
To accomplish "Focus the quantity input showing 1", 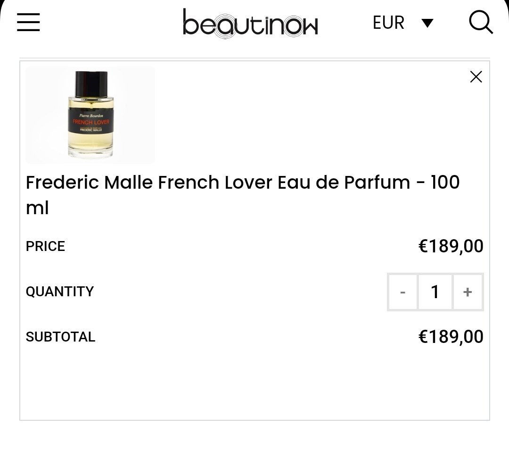I will [x=435, y=292].
